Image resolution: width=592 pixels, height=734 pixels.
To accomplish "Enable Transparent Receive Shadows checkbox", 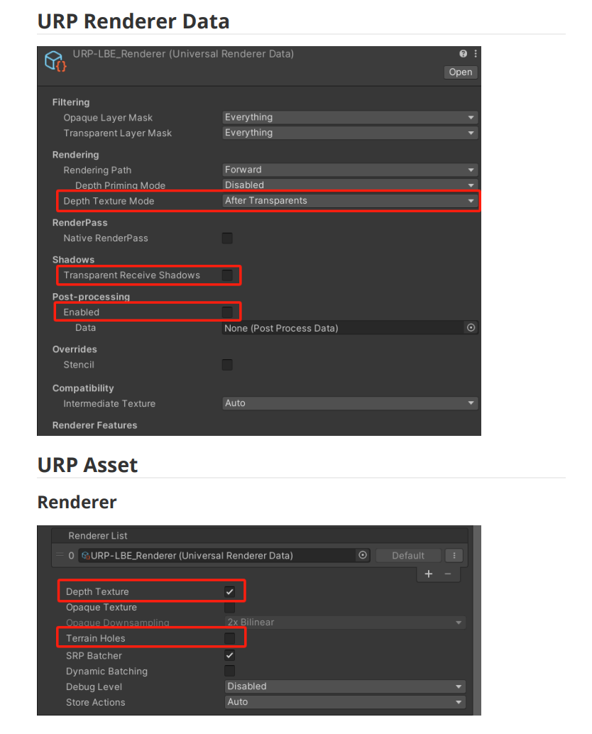I will (227, 275).
